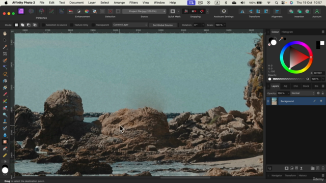
Task: Toggle lock icon in Layers panel
Action: (x=322, y=93)
